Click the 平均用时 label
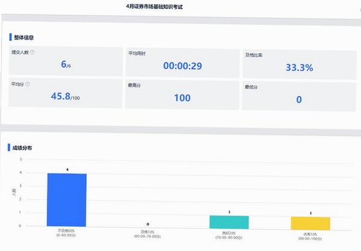This screenshot has width=361, height=251. [x=137, y=53]
